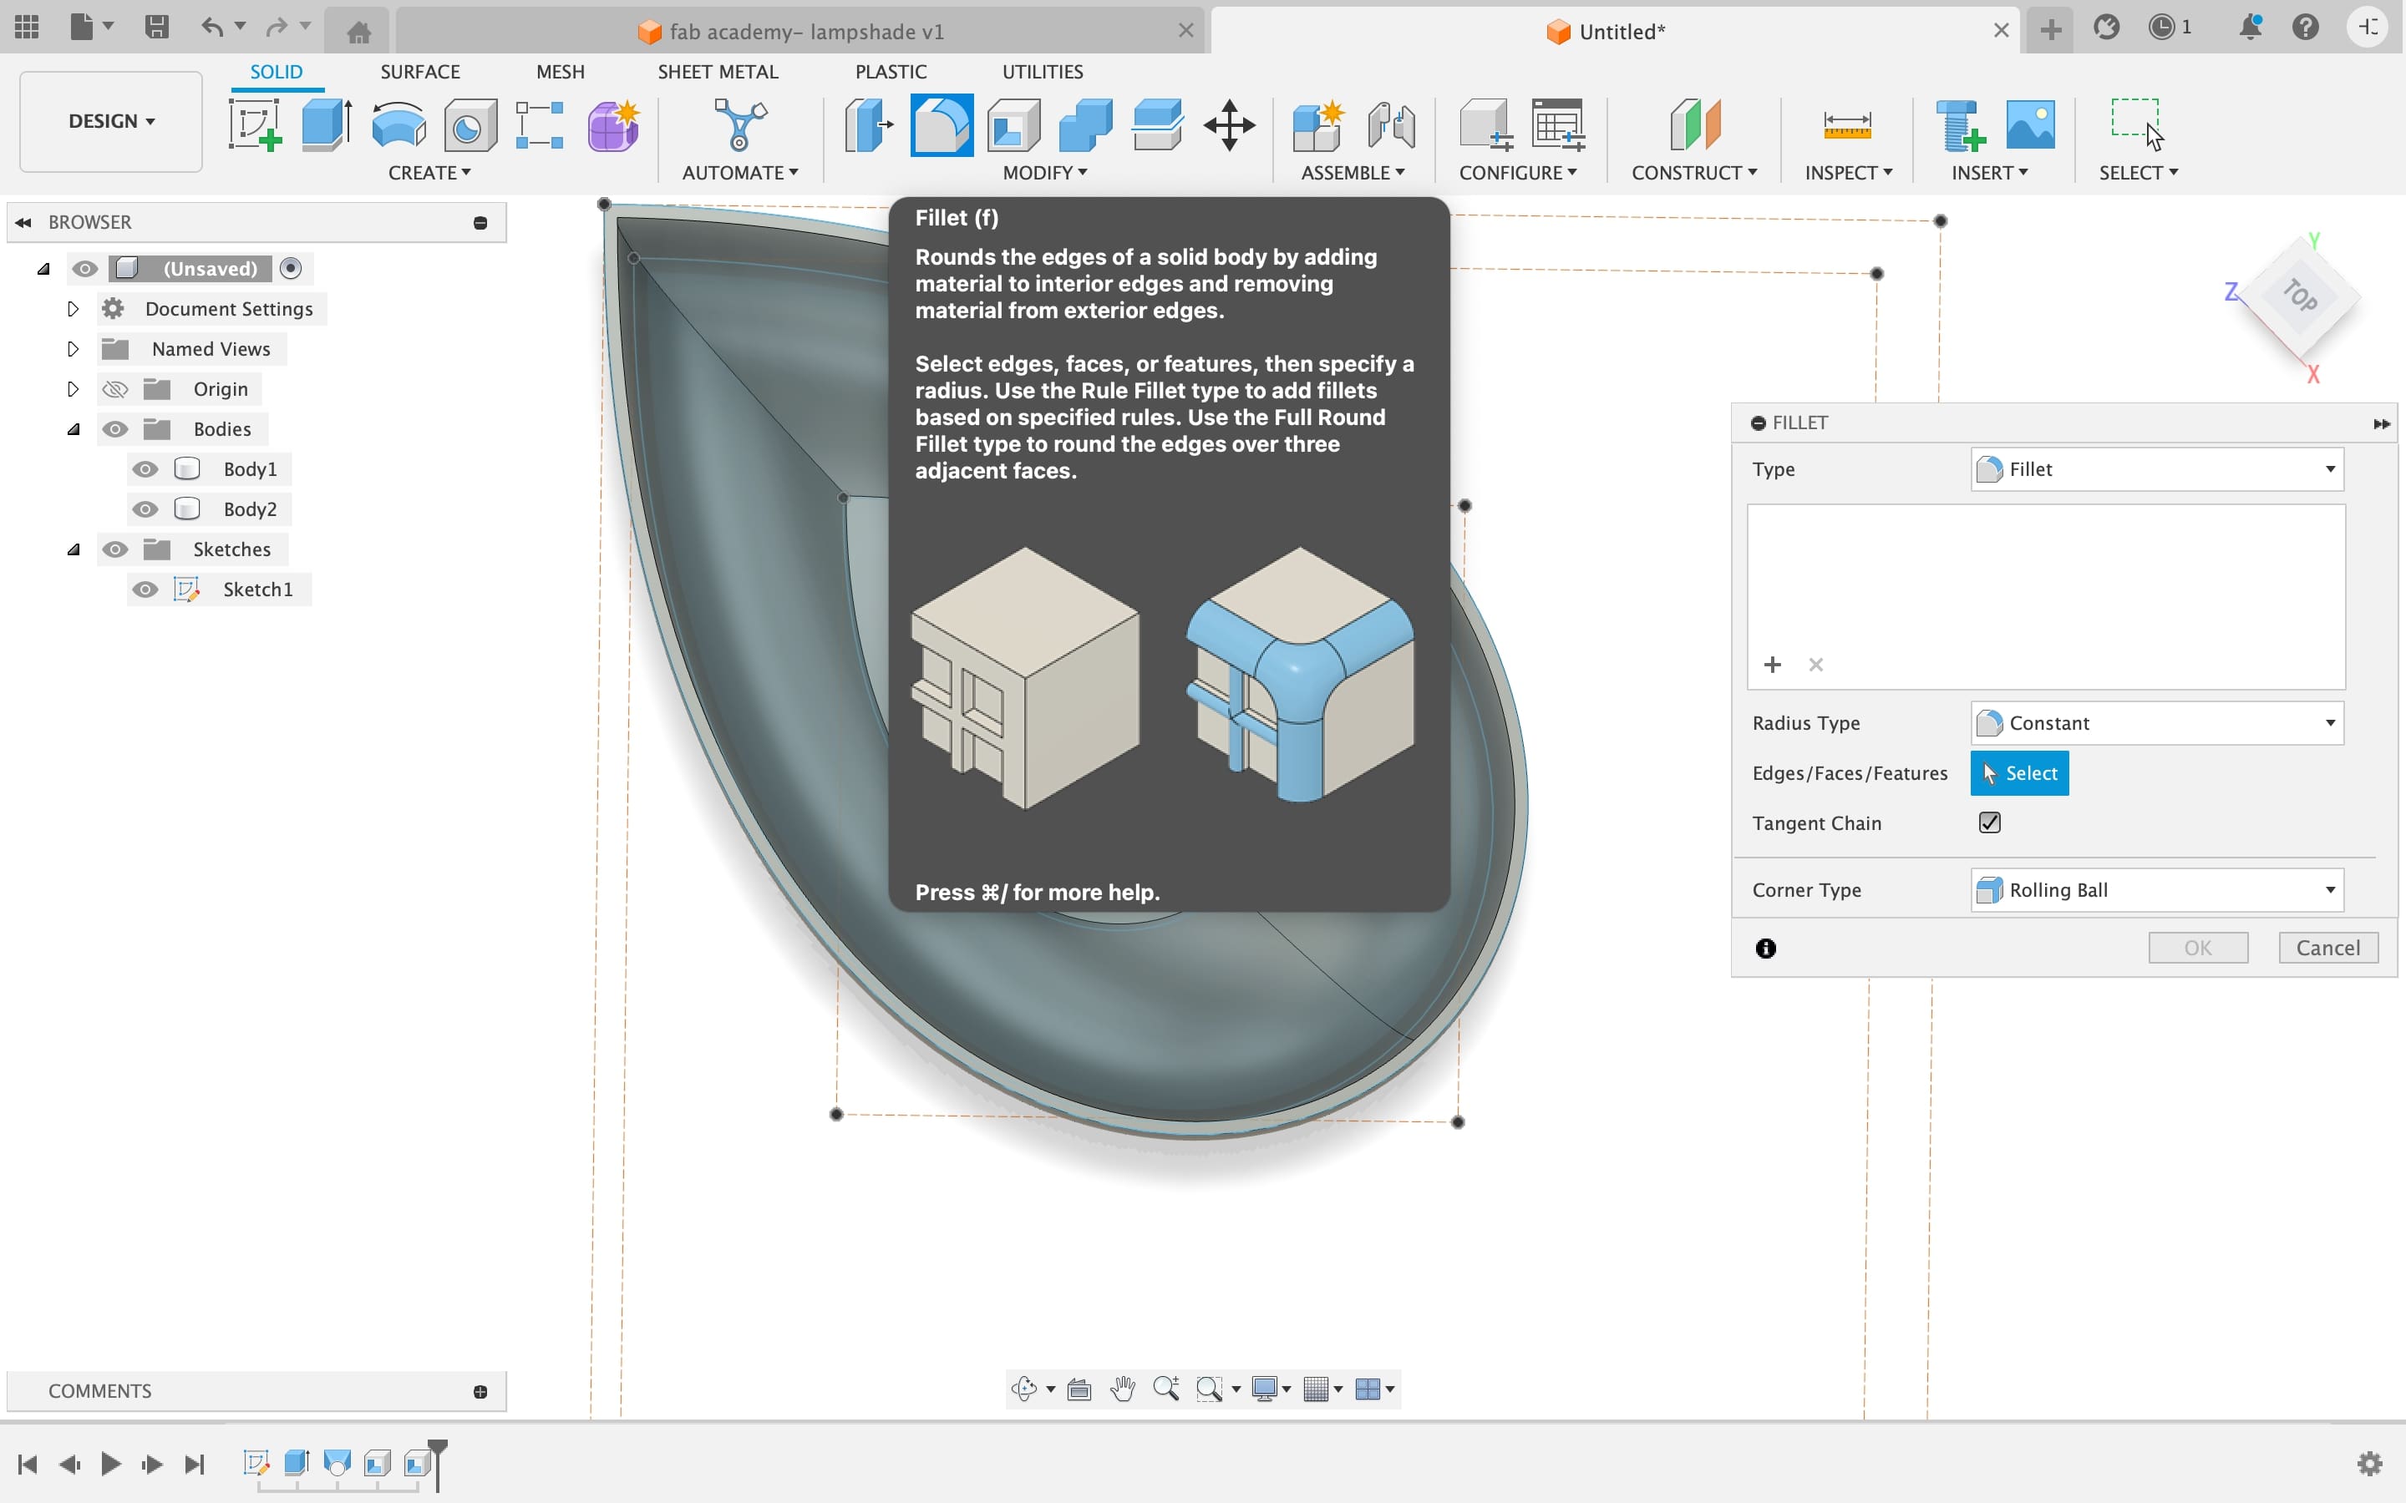Switch to Surface modeling tab
Screen dimensions: 2406x1503
pyautogui.click(x=419, y=71)
